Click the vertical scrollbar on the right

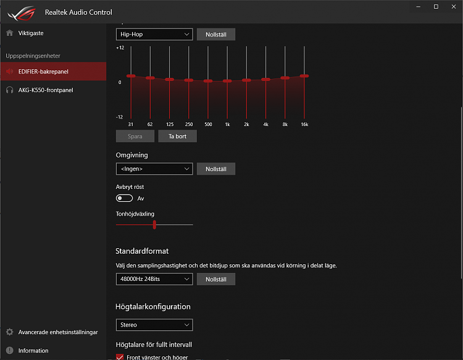pos(462,193)
